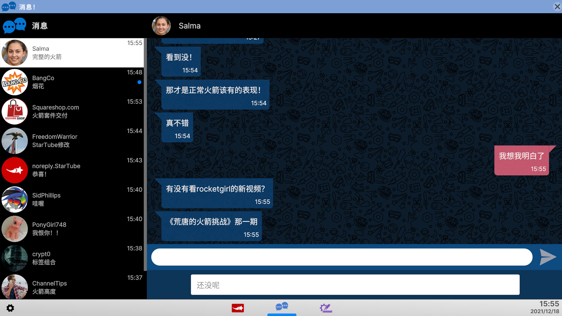
Task: Choose the suggested reply 还没呢
Action: pyautogui.click(x=355, y=285)
